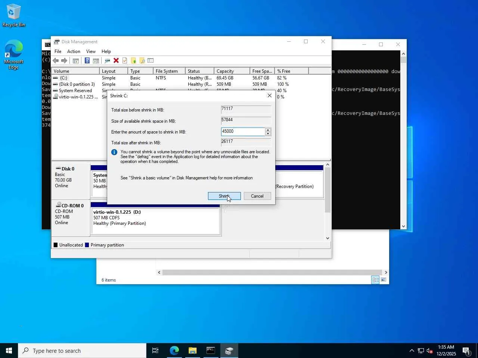Click the show/hide console tree icon
Image resolution: width=478 pixels, height=358 pixels.
click(x=76, y=61)
